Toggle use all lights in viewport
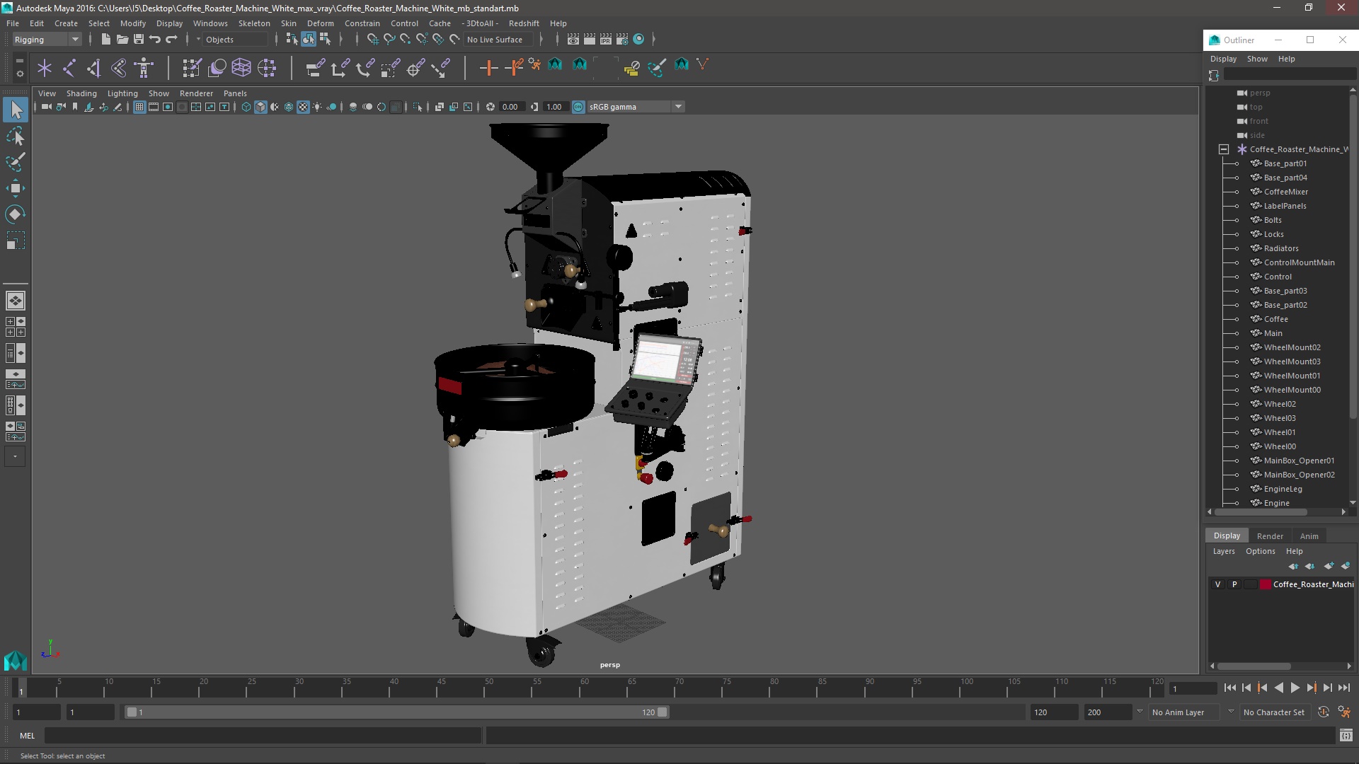The image size is (1359, 764). click(x=317, y=107)
